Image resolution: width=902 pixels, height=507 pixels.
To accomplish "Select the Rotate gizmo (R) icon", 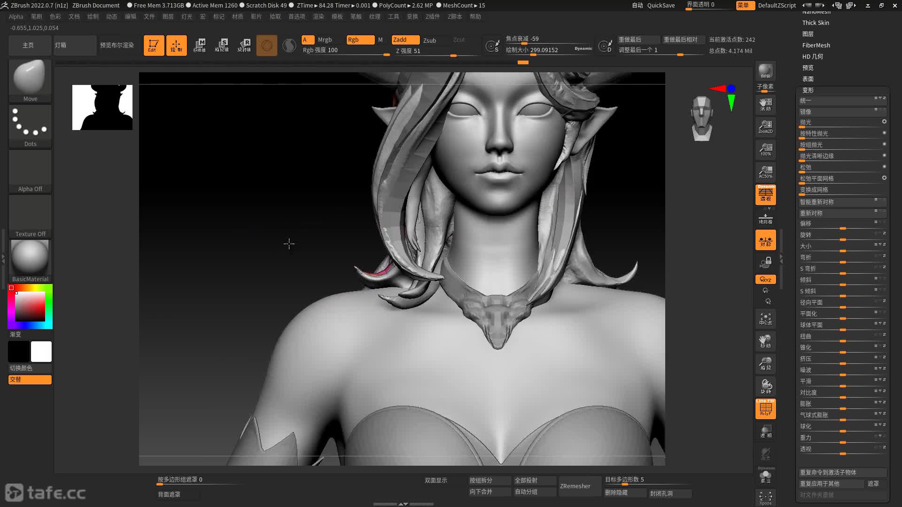I will point(244,46).
